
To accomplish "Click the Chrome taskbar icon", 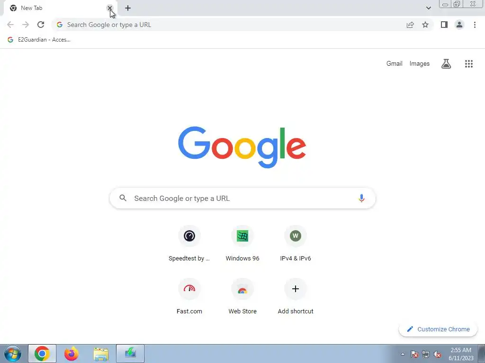I will [42, 354].
